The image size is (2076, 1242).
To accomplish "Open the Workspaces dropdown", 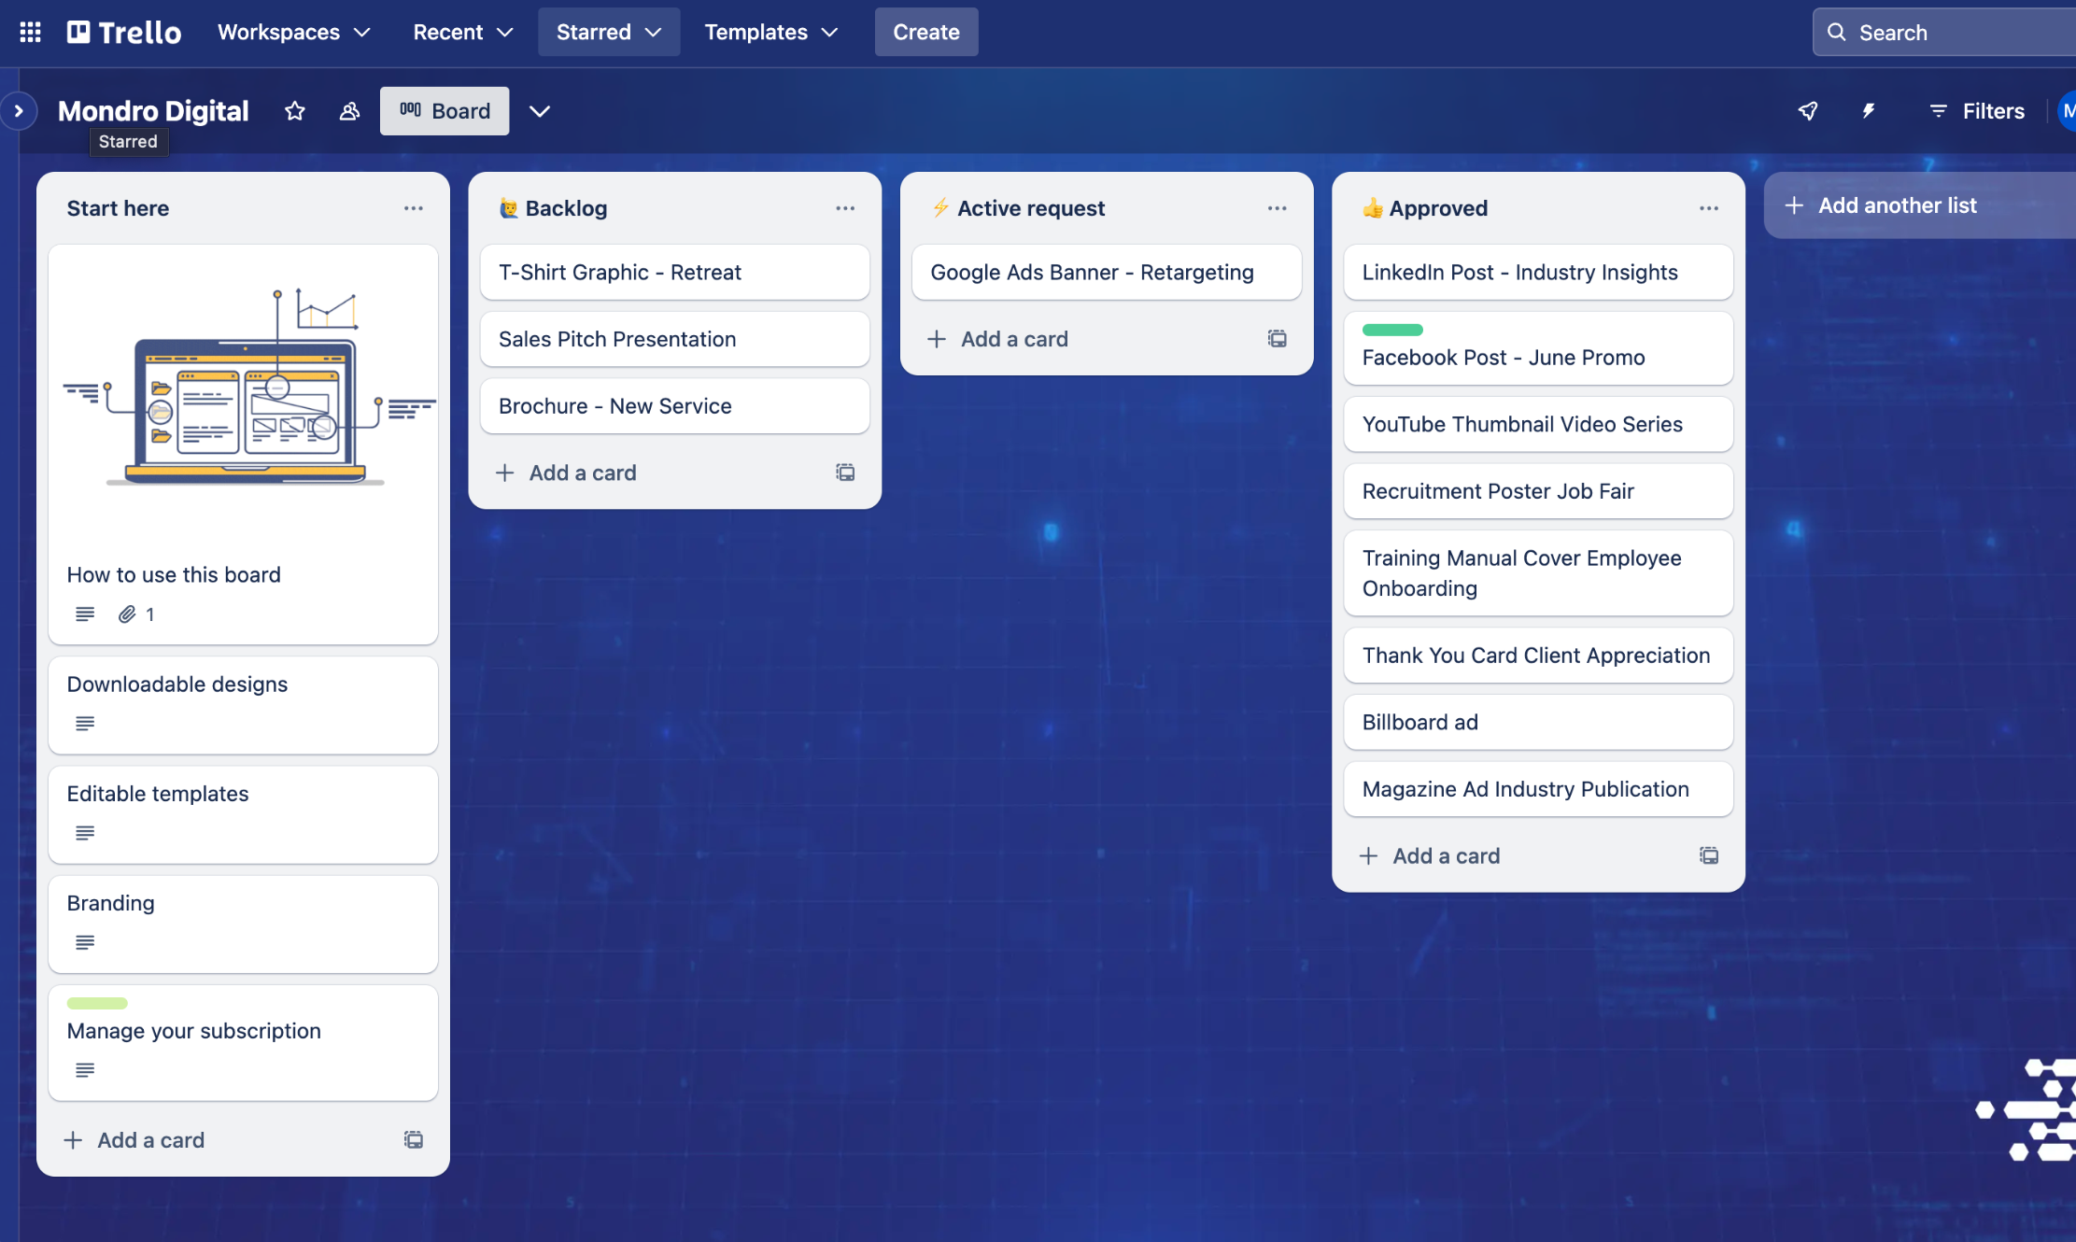I will (293, 33).
